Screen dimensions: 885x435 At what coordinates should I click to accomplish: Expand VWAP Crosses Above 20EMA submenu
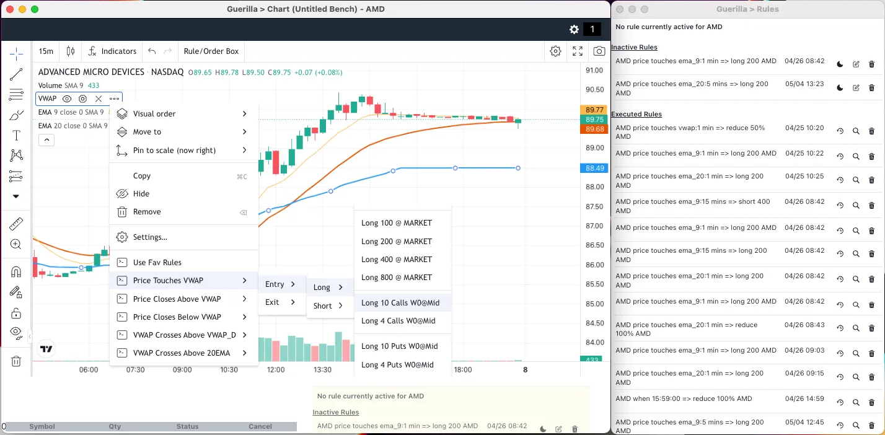point(184,353)
